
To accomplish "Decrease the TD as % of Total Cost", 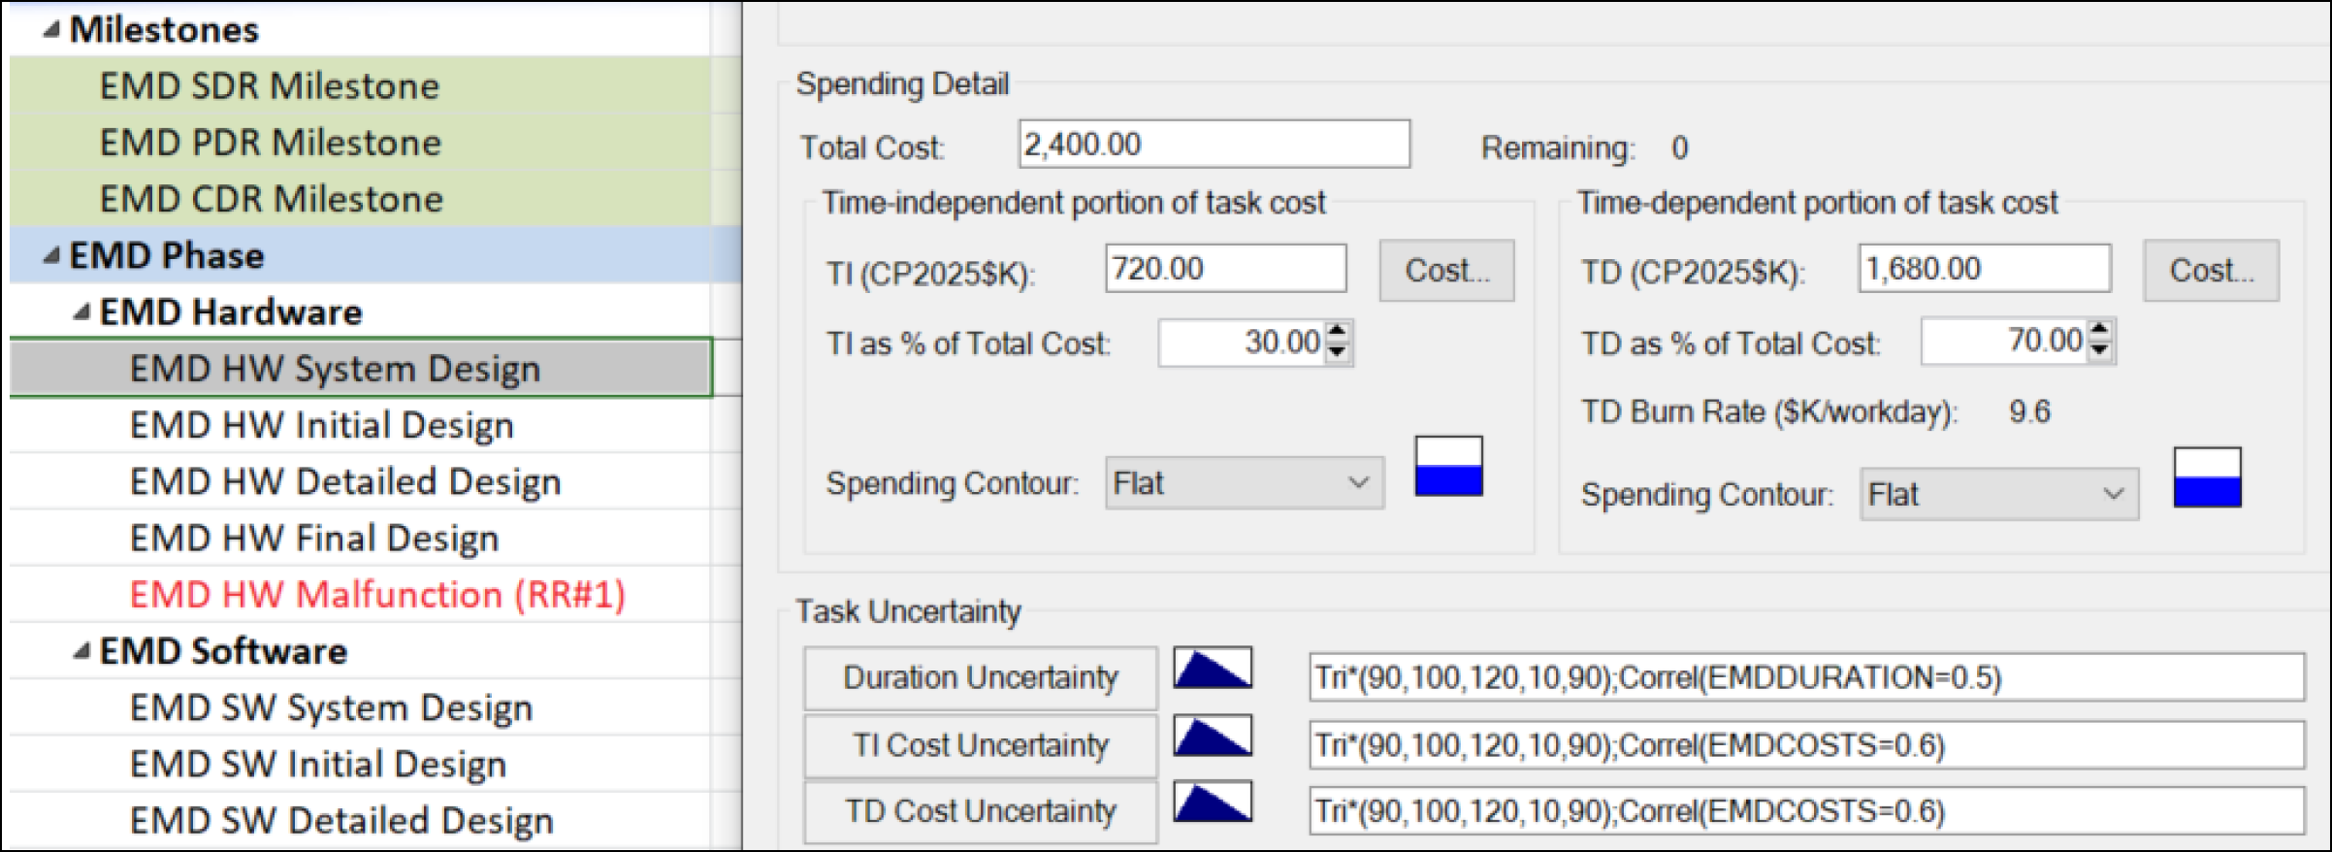I will [2100, 349].
